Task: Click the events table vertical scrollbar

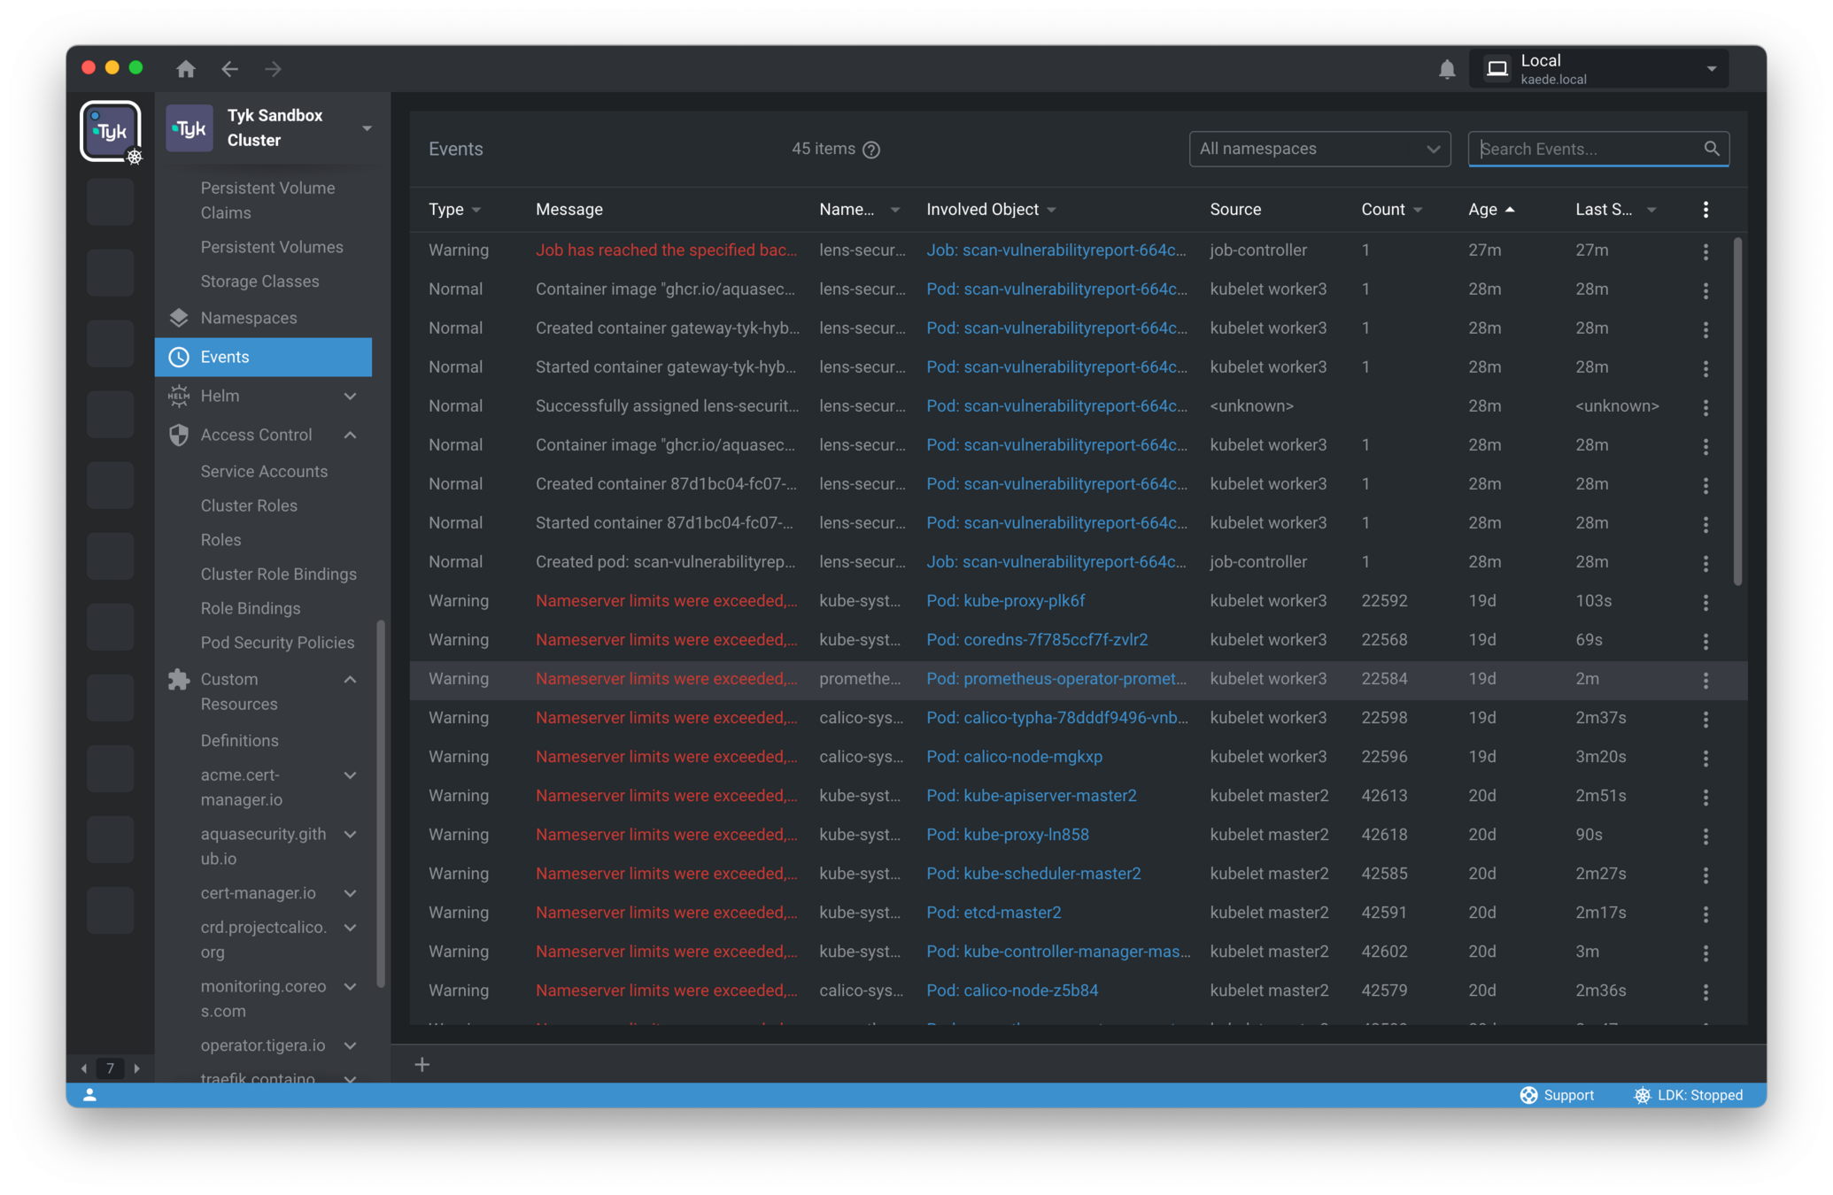Action: coord(1737,412)
